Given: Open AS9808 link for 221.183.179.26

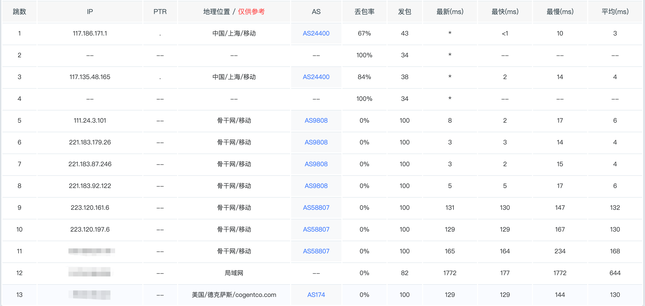Looking at the screenshot, I should 316,142.
